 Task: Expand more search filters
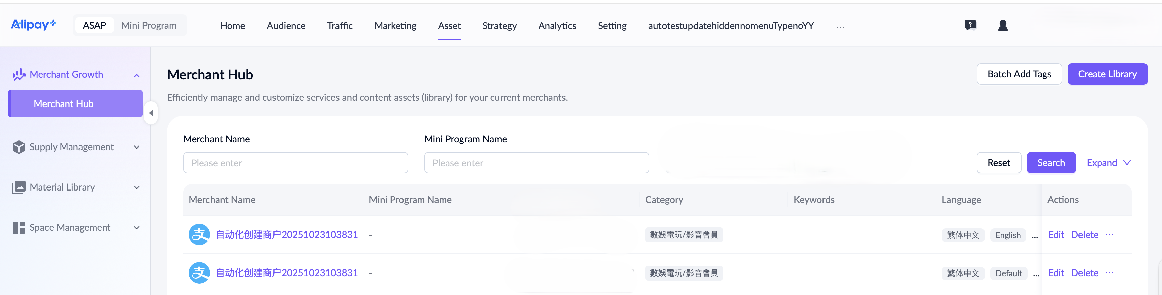click(x=1108, y=163)
